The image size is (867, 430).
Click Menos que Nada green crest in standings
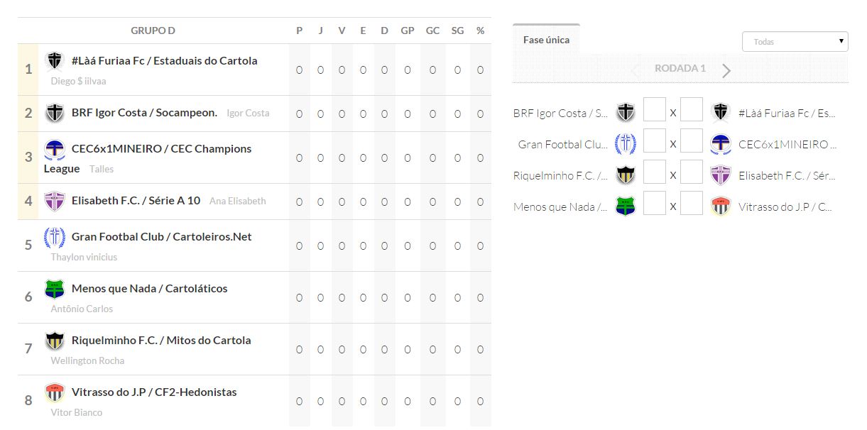coord(55,289)
